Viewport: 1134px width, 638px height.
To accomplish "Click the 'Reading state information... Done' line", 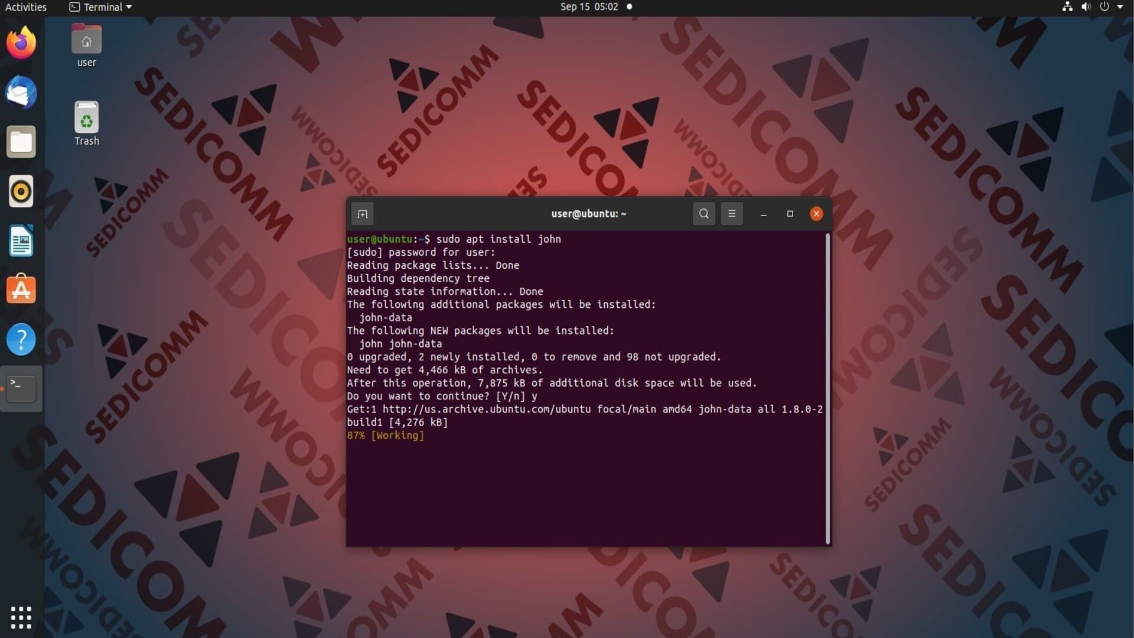I will click(x=445, y=291).
